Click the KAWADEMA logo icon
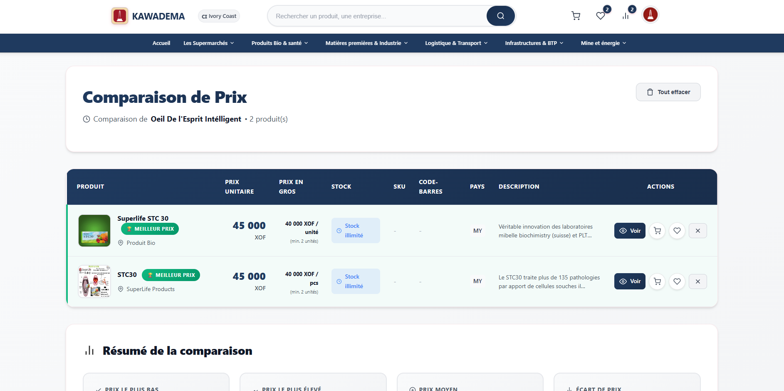This screenshot has width=784, height=391. [120, 15]
